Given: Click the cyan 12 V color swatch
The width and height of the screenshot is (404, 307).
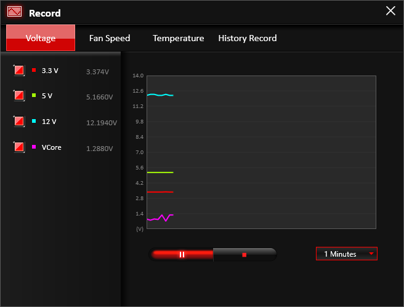Looking at the screenshot, I should coord(34,122).
